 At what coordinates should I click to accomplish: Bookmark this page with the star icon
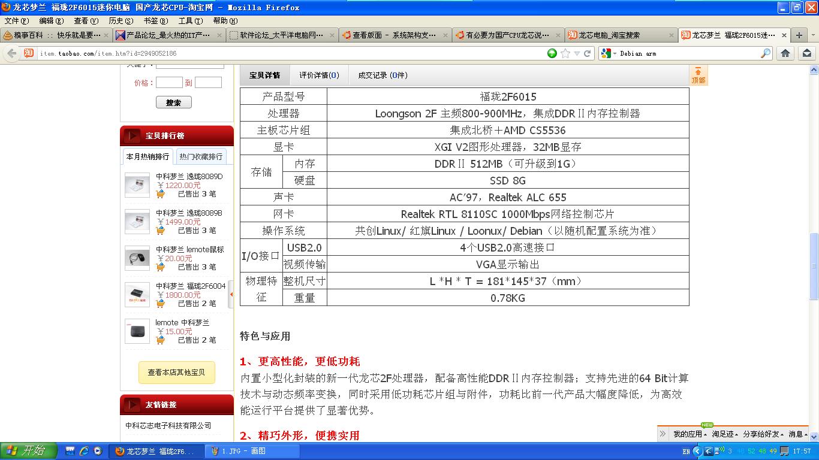click(565, 53)
